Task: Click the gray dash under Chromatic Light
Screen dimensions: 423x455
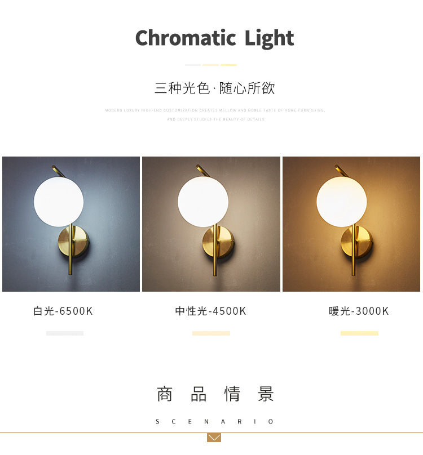Action: [193, 65]
